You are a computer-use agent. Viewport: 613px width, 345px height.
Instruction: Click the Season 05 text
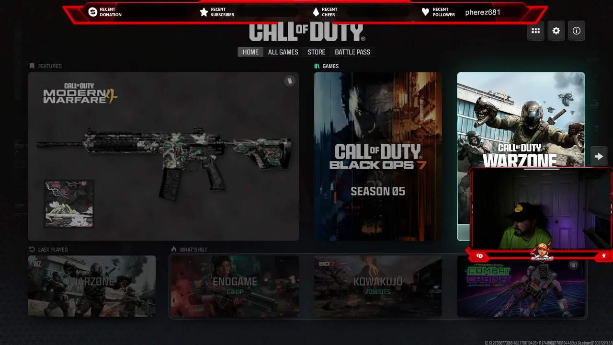pyautogui.click(x=378, y=191)
